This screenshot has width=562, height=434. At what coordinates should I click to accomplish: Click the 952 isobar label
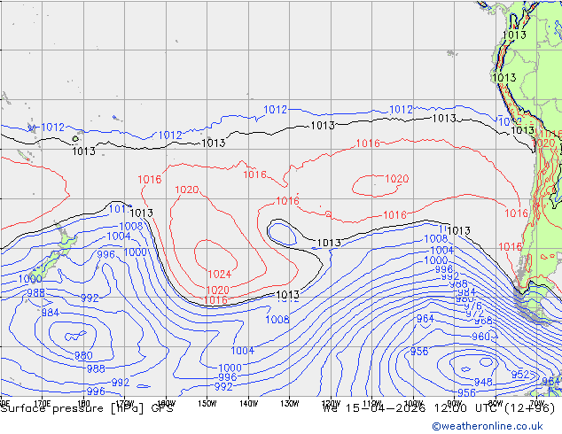(520, 374)
